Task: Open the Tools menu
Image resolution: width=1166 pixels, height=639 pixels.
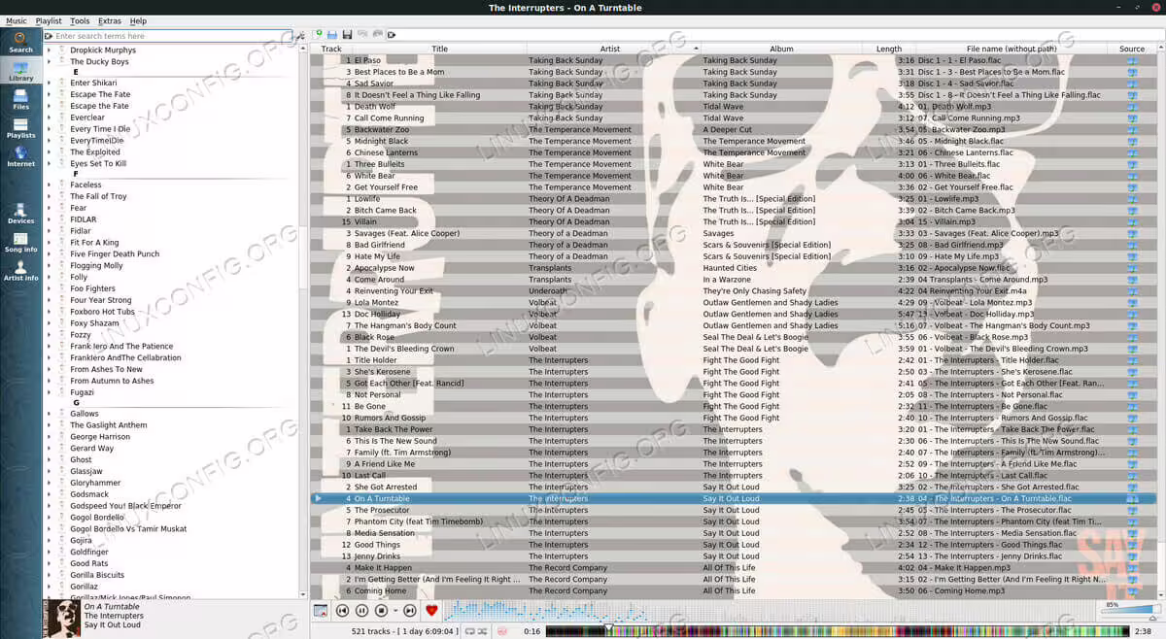Action: pos(80,20)
